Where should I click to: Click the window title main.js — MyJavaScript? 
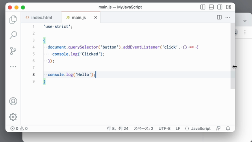click(120, 7)
